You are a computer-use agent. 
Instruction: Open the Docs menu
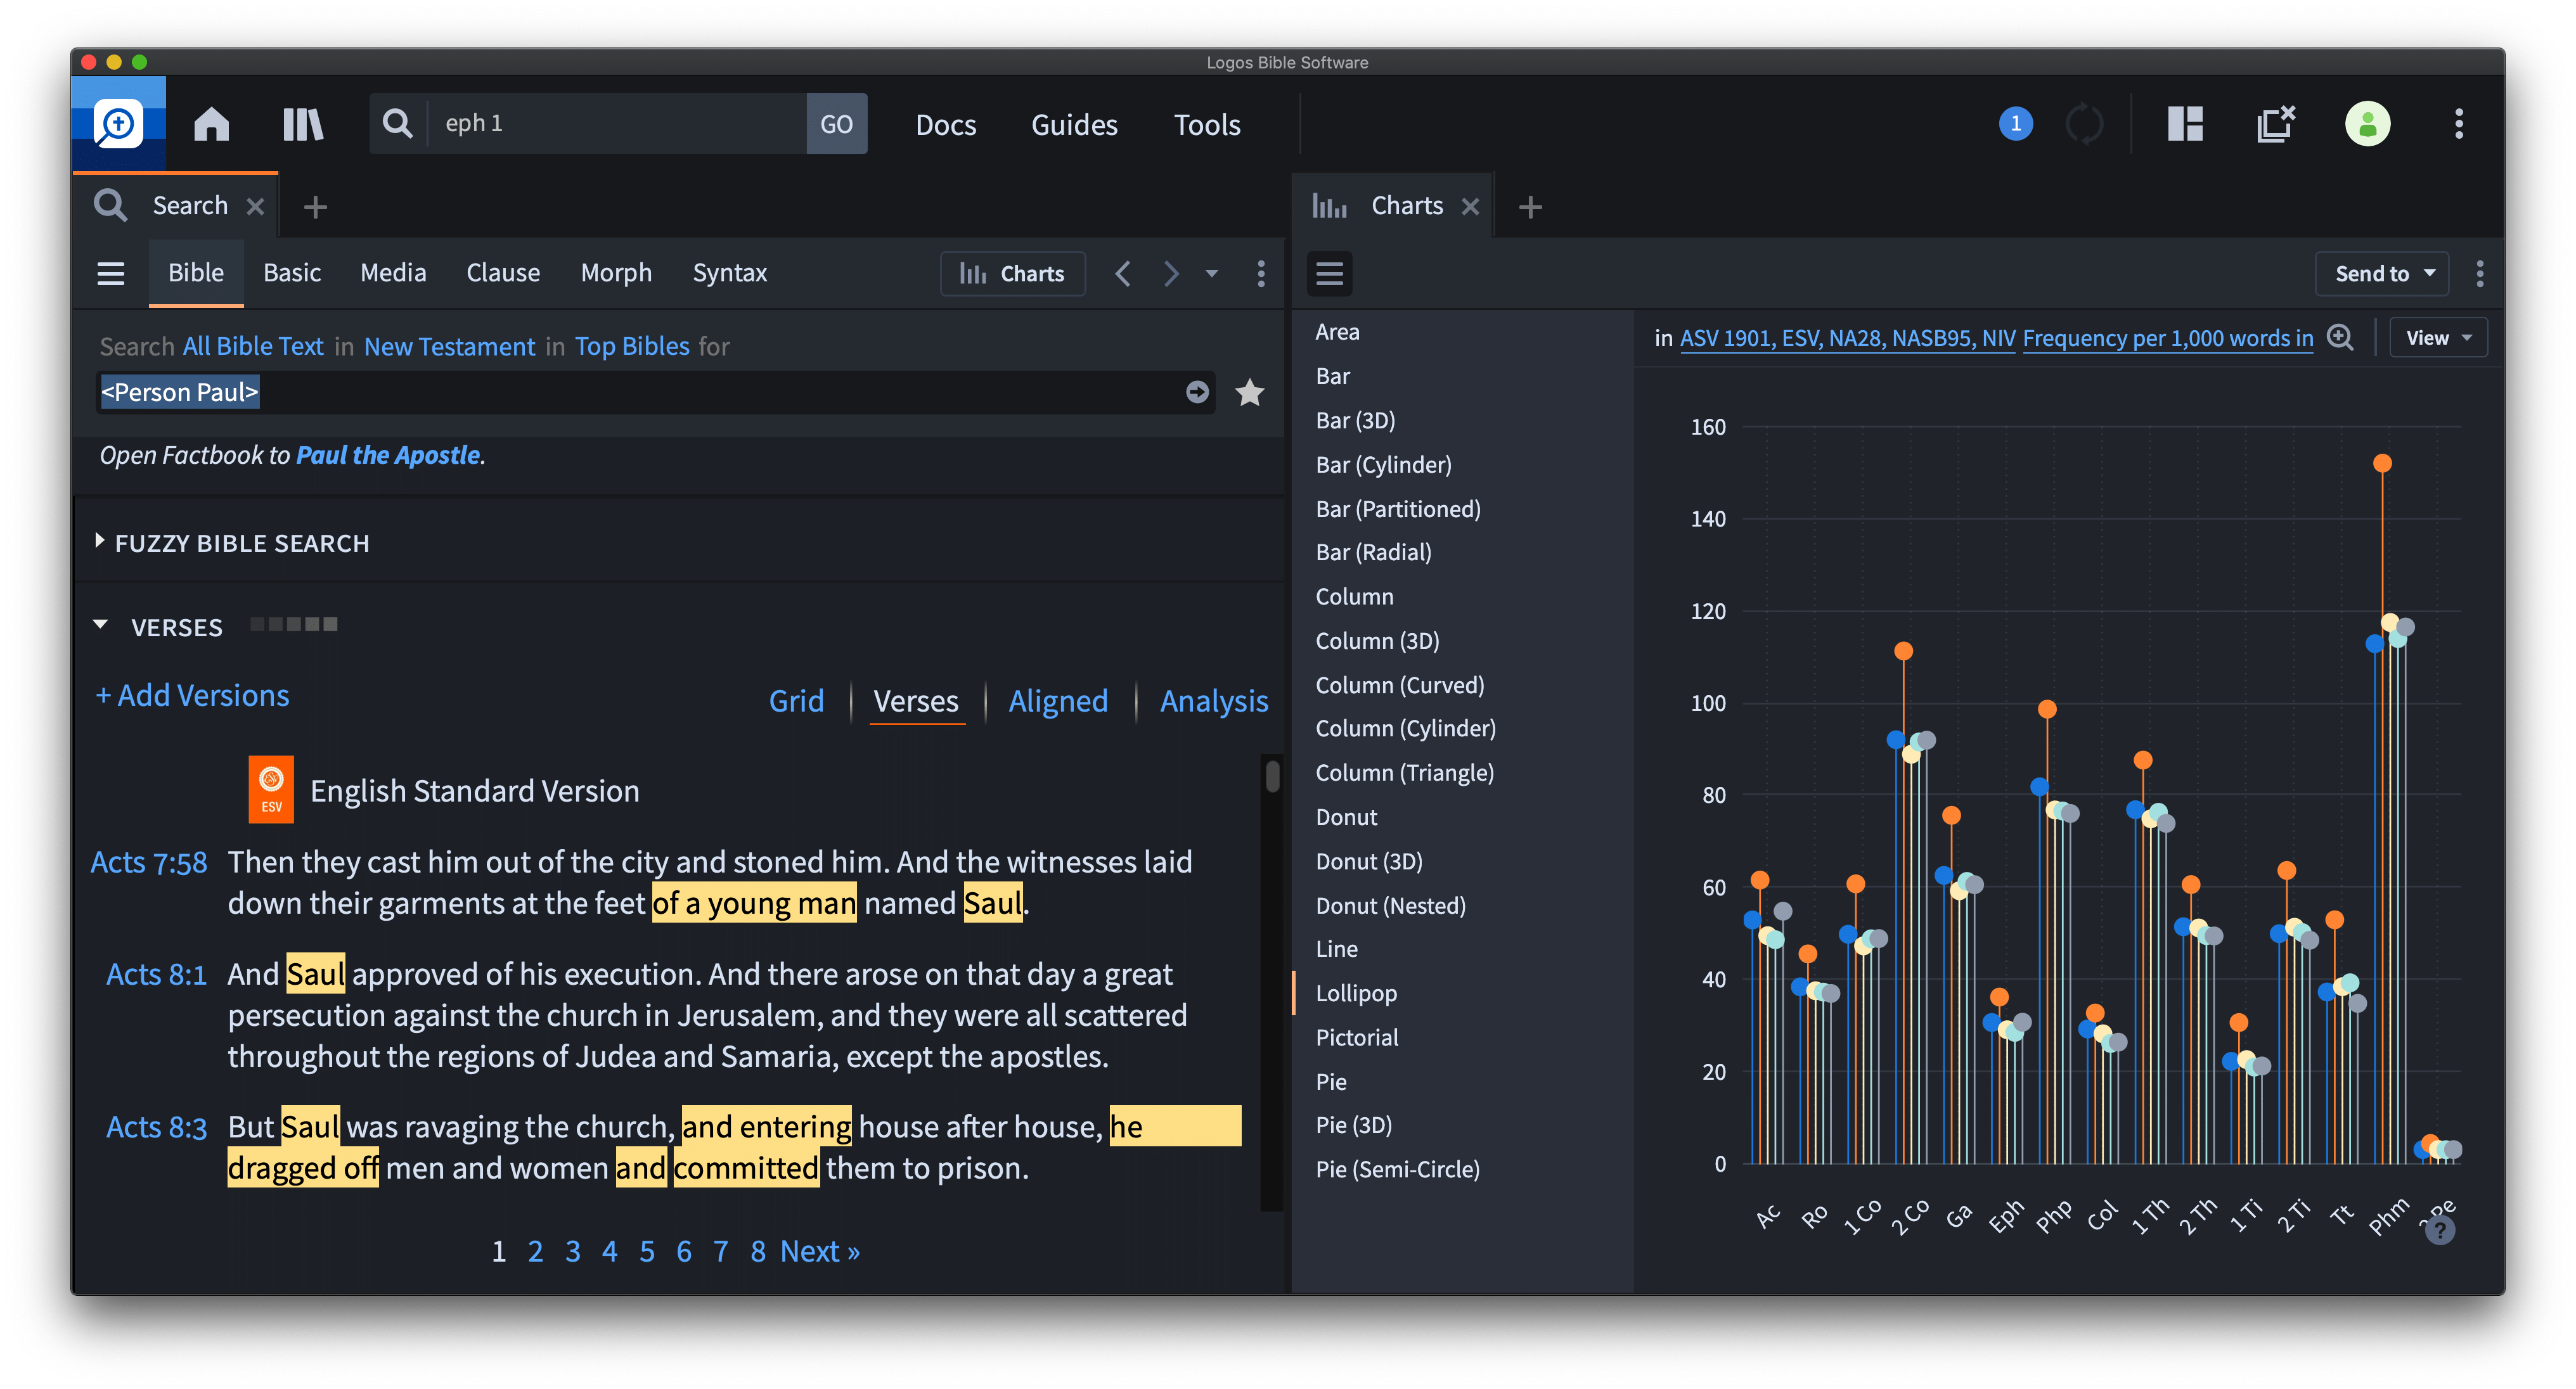945,124
